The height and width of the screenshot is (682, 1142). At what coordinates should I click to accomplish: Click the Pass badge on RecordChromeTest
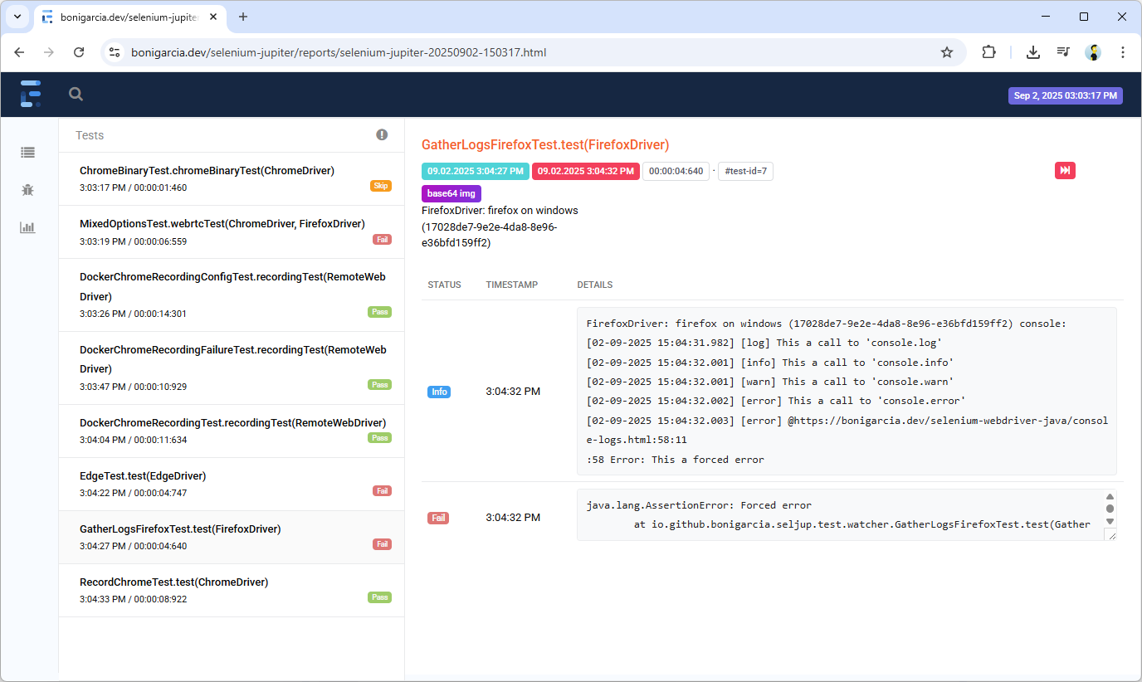pos(379,597)
